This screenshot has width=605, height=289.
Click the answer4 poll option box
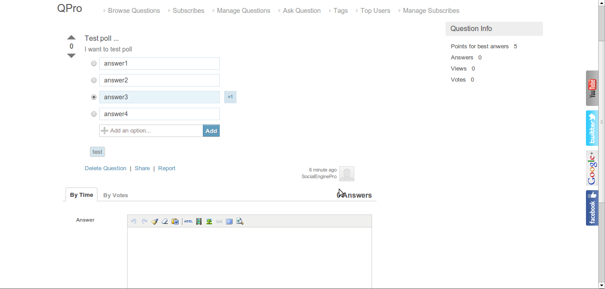pos(159,114)
